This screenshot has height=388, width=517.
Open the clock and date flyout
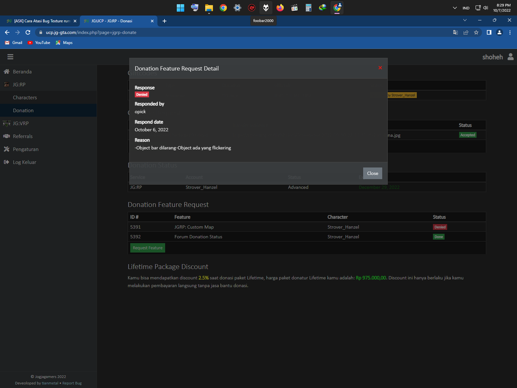pos(502,8)
